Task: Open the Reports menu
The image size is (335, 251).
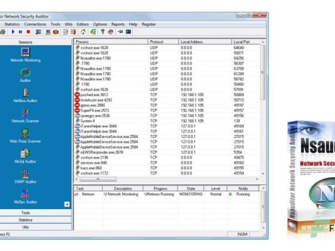Action: click(118, 24)
